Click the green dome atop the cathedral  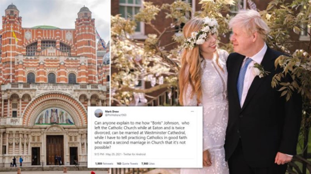pos(45,27)
